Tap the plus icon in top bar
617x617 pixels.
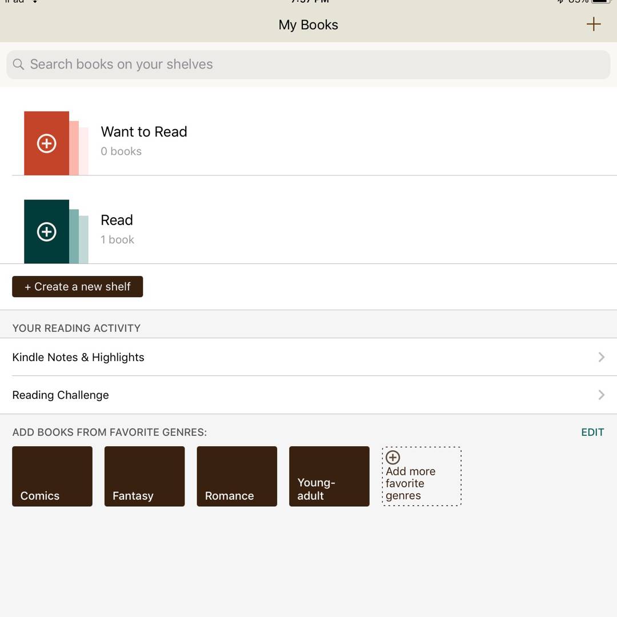point(594,24)
